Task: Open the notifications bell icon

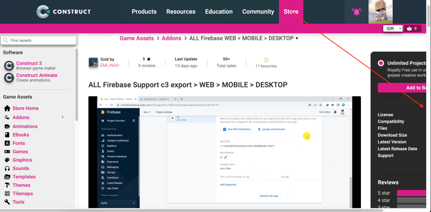Action: [x=356, y=11]
